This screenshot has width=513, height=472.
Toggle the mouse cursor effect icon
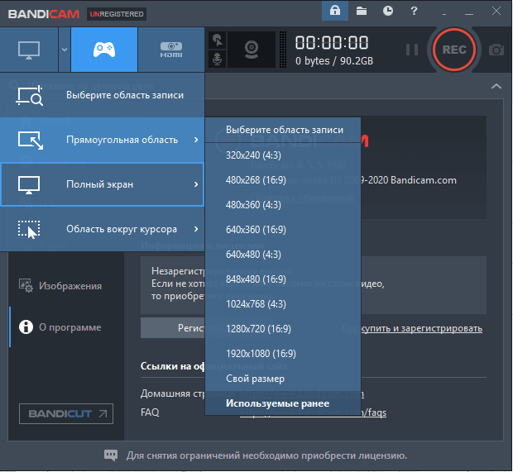click(218, 41)
